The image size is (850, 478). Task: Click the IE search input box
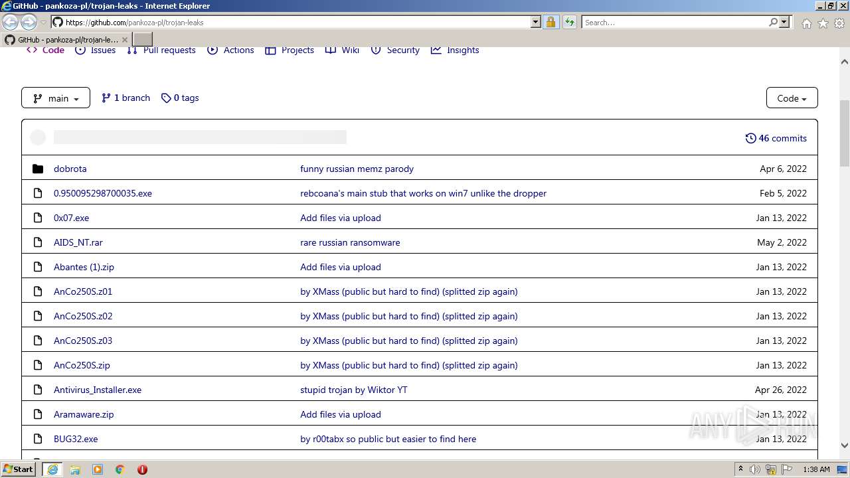click(x=675, y=22)
